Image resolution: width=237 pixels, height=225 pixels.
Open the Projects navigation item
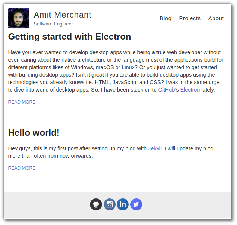190,18
